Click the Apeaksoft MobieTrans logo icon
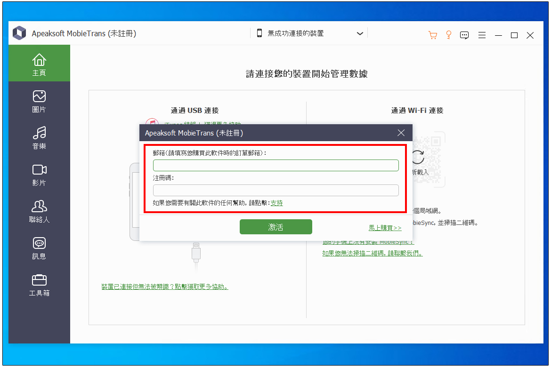 [19, 33]
